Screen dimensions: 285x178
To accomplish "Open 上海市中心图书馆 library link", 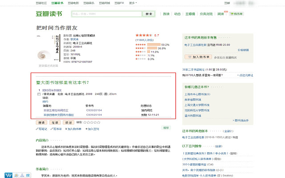I will click(197, 94).
